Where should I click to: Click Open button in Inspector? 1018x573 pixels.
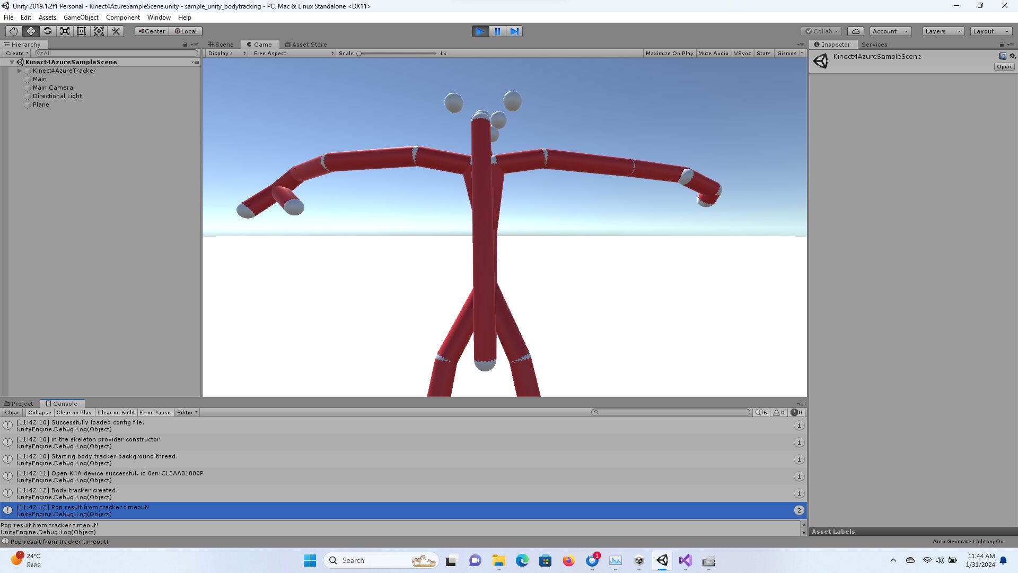(x=1004, y=67)
